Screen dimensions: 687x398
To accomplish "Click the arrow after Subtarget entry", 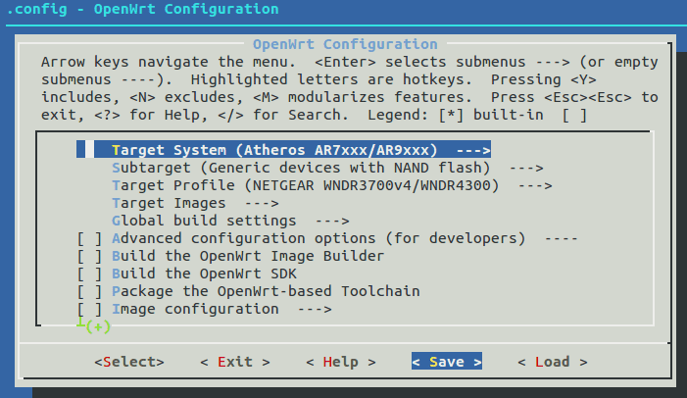I will pyautogui.click(x=526, y=169).
